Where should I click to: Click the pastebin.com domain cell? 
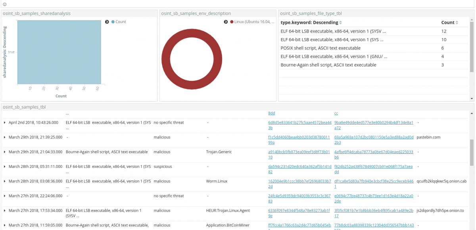[x=429, y=137]
